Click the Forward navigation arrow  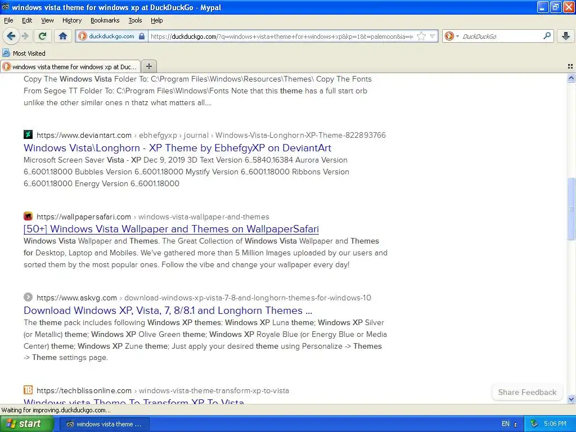pyautogui.click(x=25, y=36)
